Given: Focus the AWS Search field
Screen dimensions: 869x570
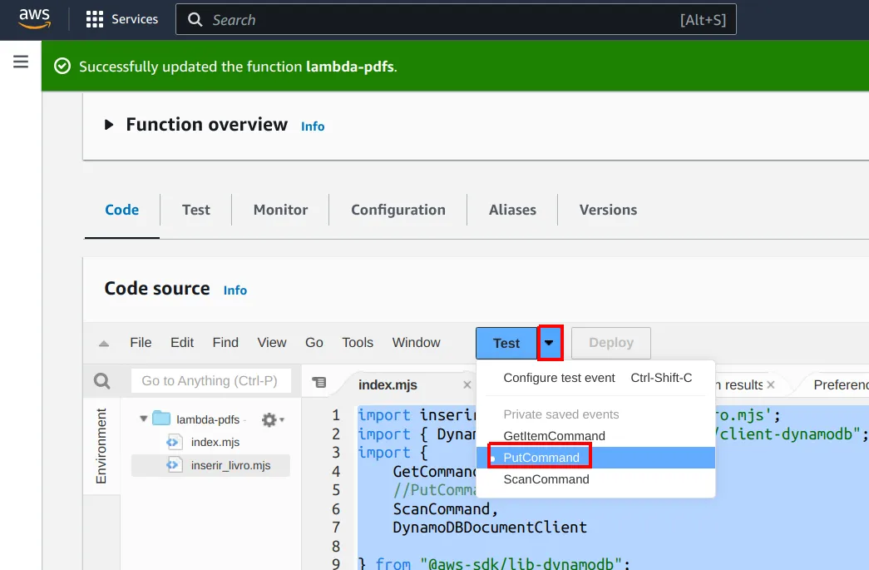Looking at the screenshot, I should pos(456,19).
